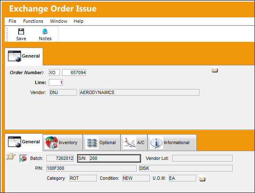Viewport: 255px width, 193px height.
Task: Click the toolbar drag handle dots
Action: coord(7,34)
